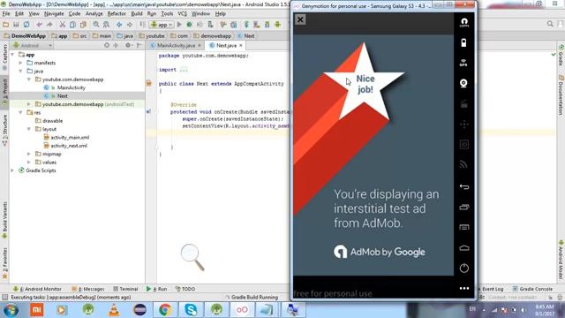565x318 pixels.
Task: Select activity_next.xml in layout folder
Action: [69, 146]
